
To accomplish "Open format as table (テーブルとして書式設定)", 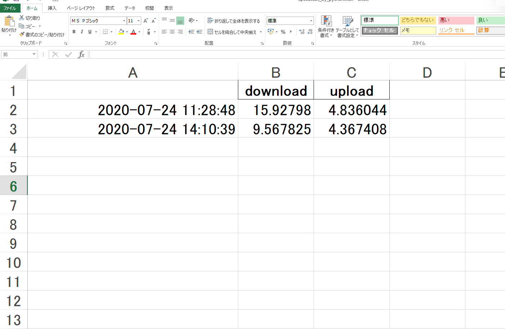I will click(x=347, y=27).
